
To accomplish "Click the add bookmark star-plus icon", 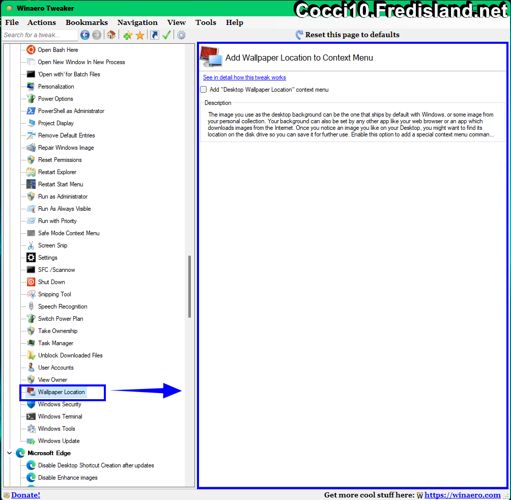I will click(x=128, y=35).
